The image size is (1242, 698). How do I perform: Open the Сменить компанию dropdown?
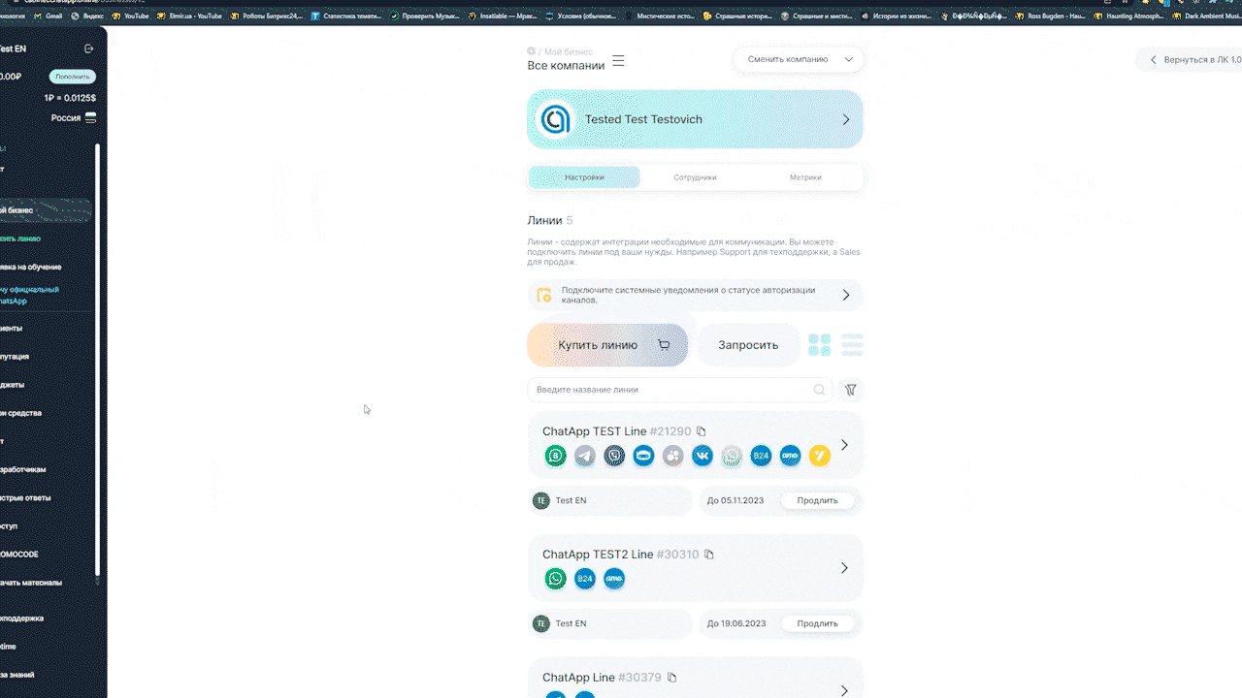point(798,59)
